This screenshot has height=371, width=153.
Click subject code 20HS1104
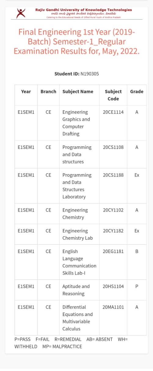coord(113,287)
